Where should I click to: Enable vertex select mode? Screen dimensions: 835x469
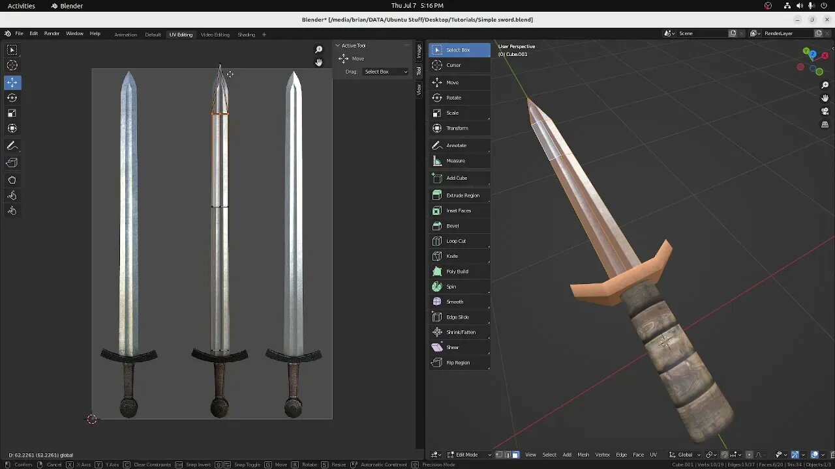coord(499,455)
